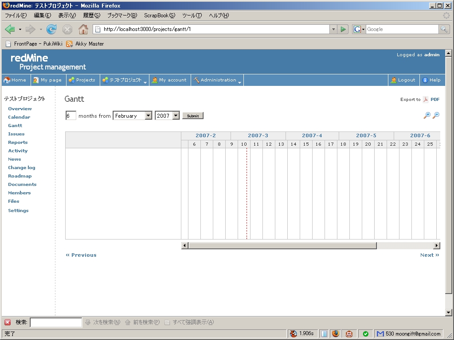This screenshot has width=454, height=340.
Task: Click the Gantt horizontal scrollbar right arrow
Action: pos(436,245)
